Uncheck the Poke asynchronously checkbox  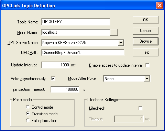(53, 79)
